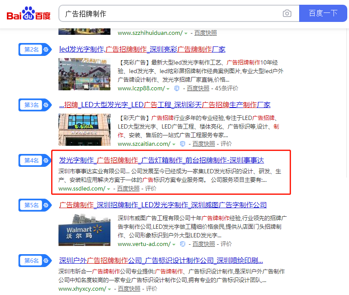View the 45条评价 reviews link
The height and width of the screenshot is (295, 349).
(x=227, y=89)
